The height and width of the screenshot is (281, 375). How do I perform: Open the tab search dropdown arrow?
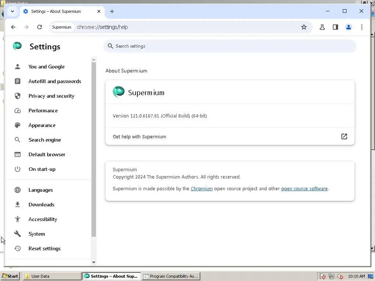point(12,11)
